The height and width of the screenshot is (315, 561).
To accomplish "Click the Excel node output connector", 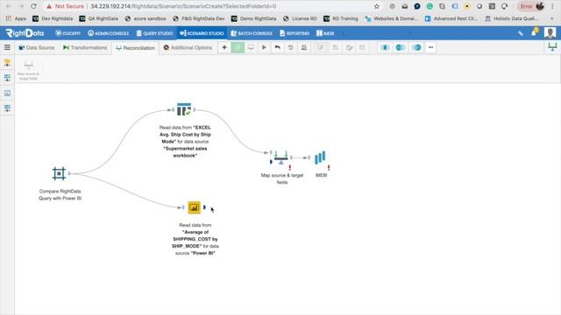I will click(x=195, y=109).
